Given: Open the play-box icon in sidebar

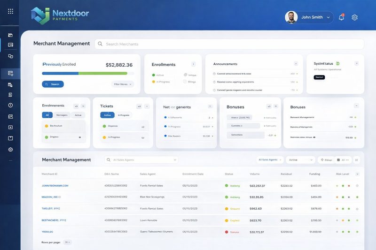Looking at the screenshot, I should click(x=10, y=127).
